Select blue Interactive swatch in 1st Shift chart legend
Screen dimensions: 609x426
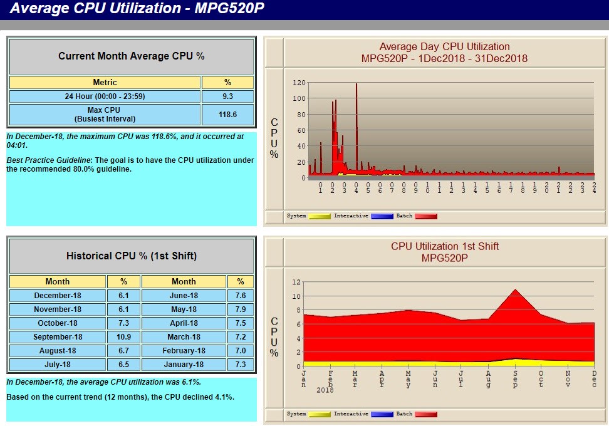pos(382,414)
